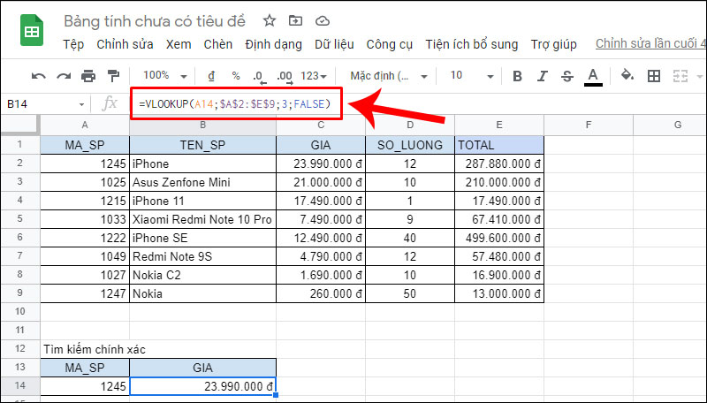Check cloud save status icon

tap(322, 20)
